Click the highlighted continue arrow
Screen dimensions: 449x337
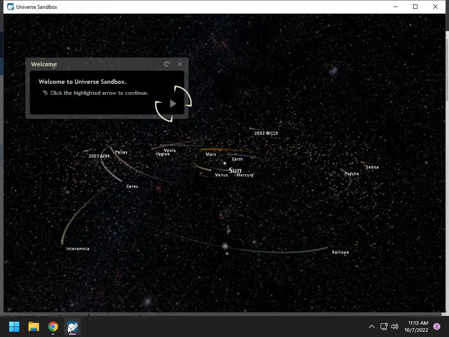[173, 104]
